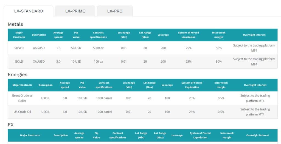This screenshot has height=144, width=281.
Task: Click the USOIL description cell
Action: click(x=46, y=112)
